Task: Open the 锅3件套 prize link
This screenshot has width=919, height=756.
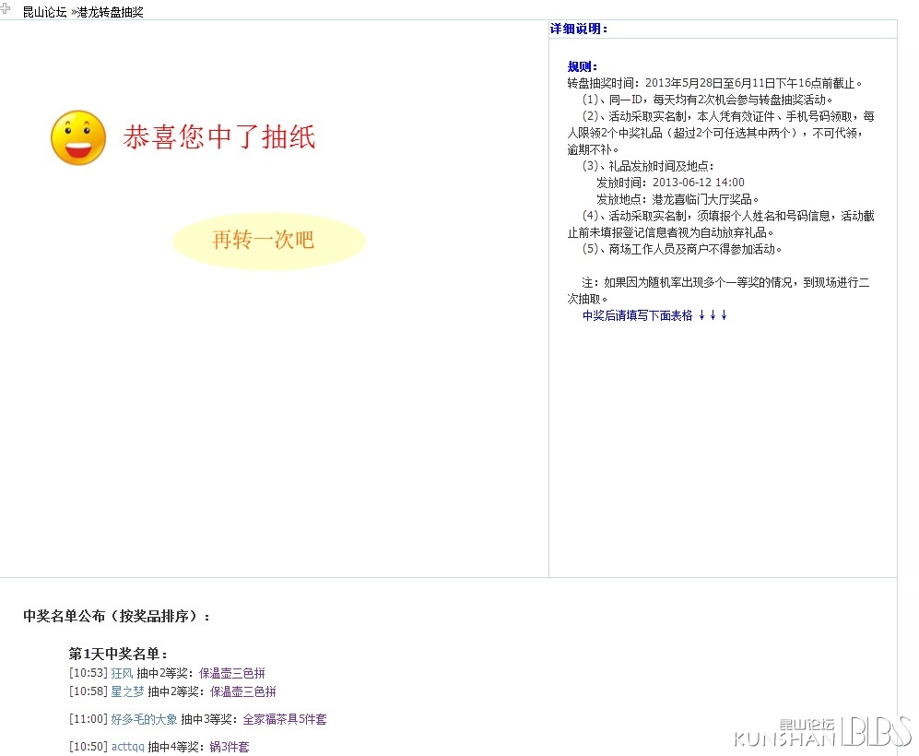Action: pyautogui.click(x=230, y=747)
